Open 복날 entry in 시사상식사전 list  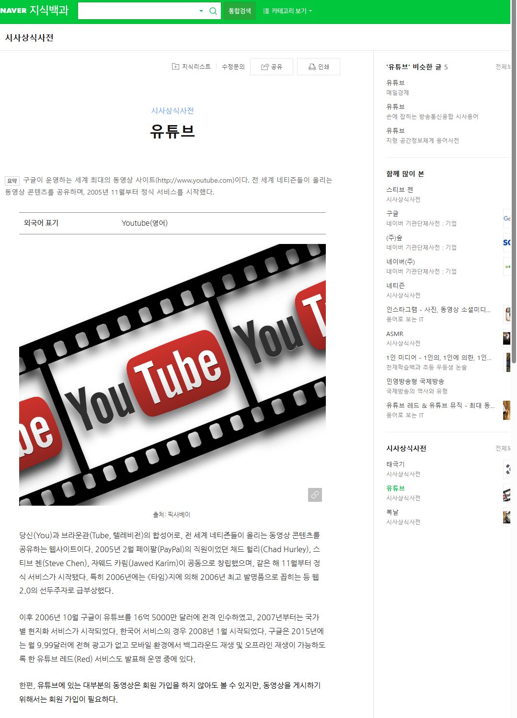pyautogui.click(x=392, y=512)
